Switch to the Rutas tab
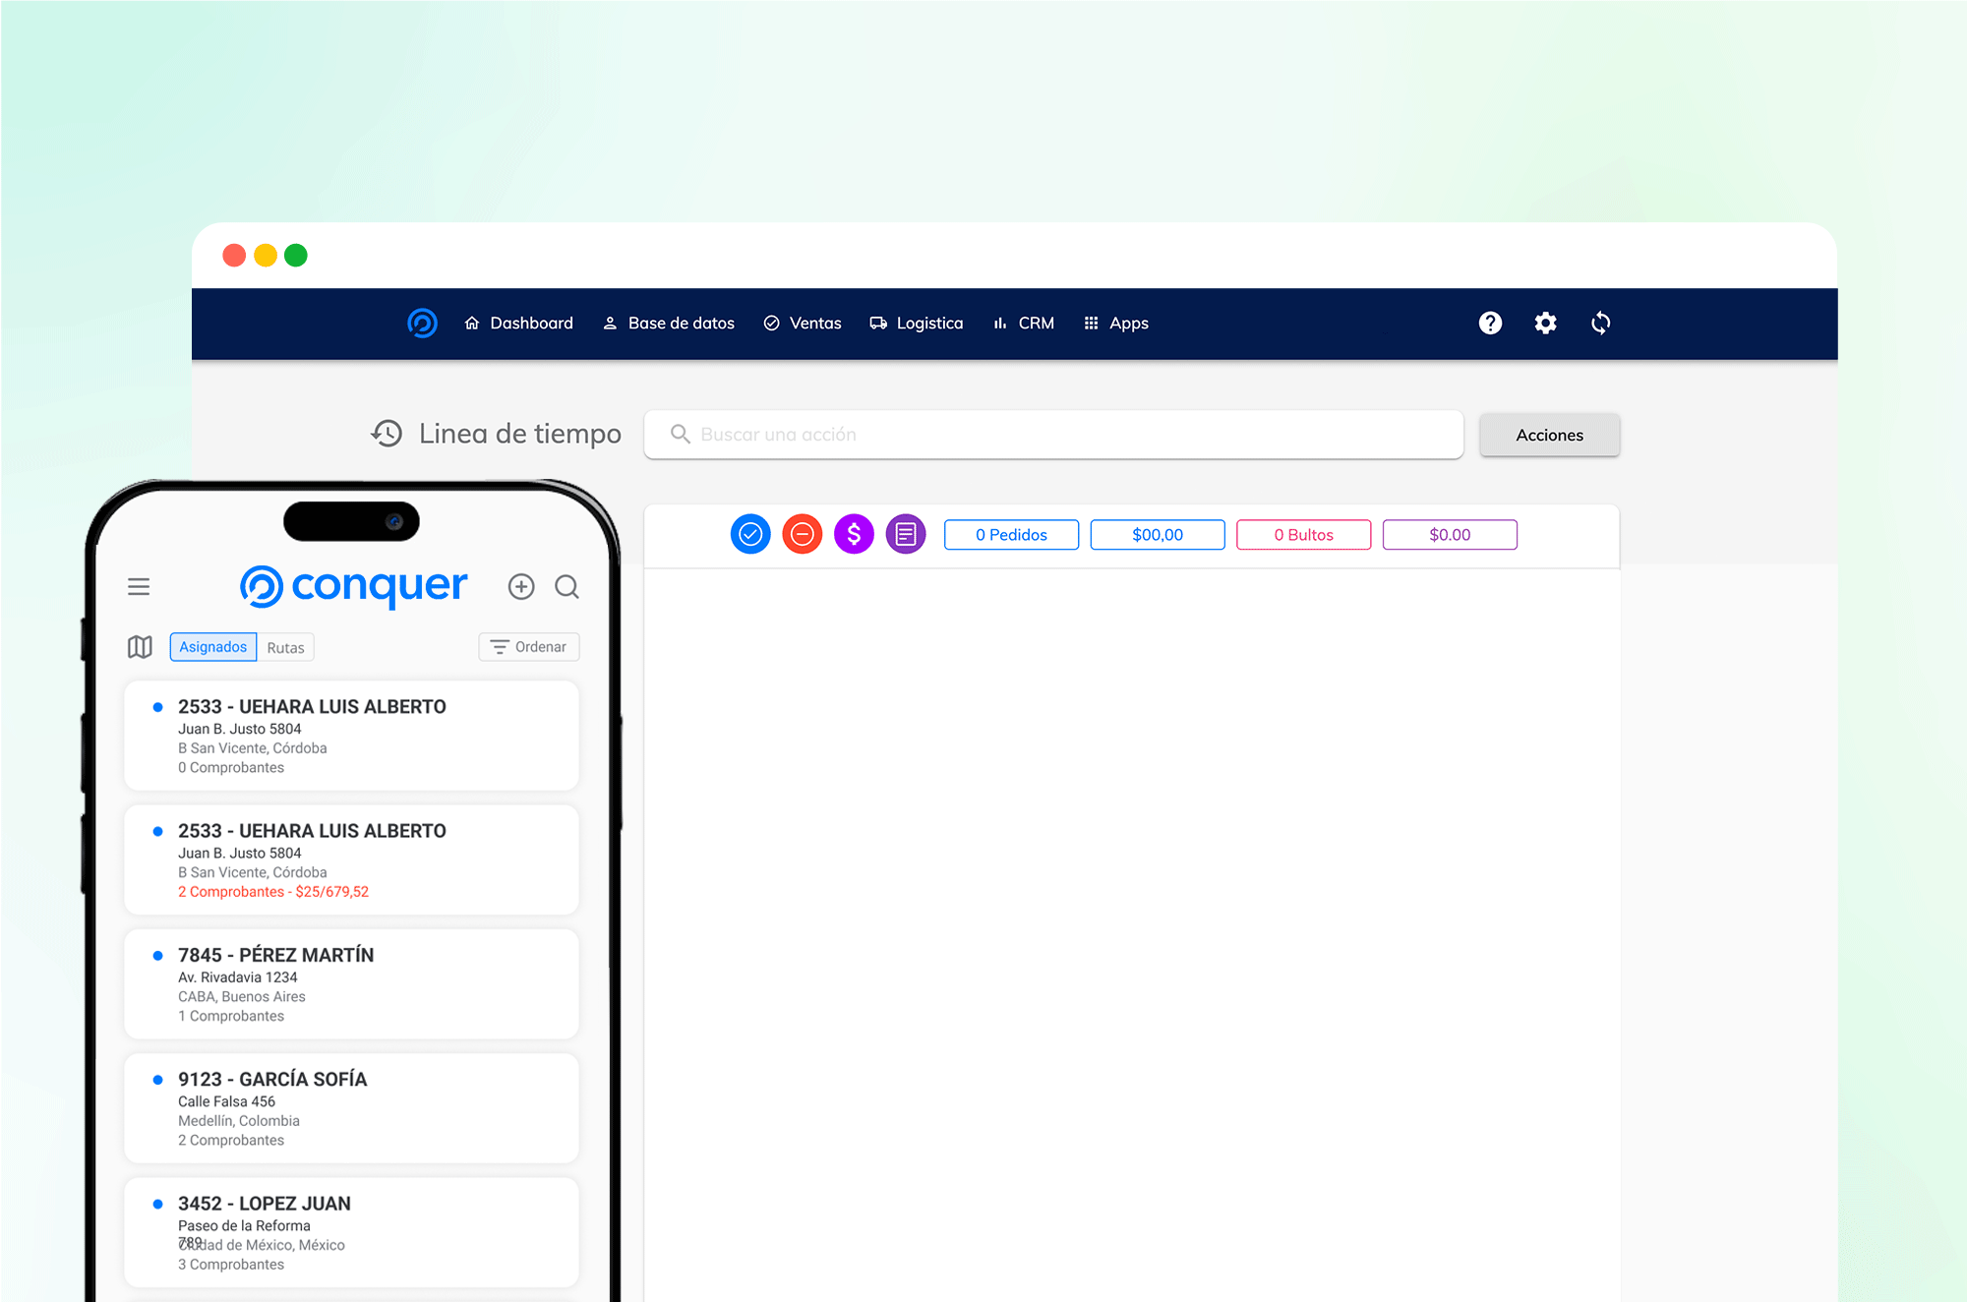This screenshot has height=1302, width=1967. (285, 647)
